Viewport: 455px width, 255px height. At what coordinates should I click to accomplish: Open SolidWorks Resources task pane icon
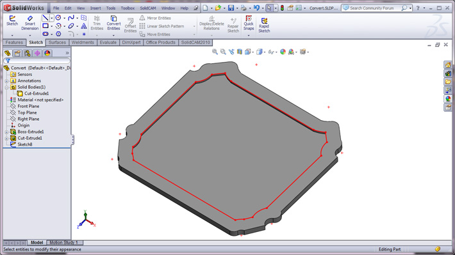tap(448, 65)
